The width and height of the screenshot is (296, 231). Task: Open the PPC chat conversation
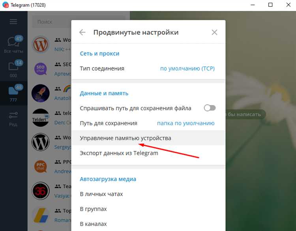point(40,166)
